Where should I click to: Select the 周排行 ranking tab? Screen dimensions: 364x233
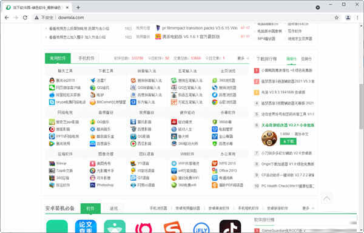291,59
